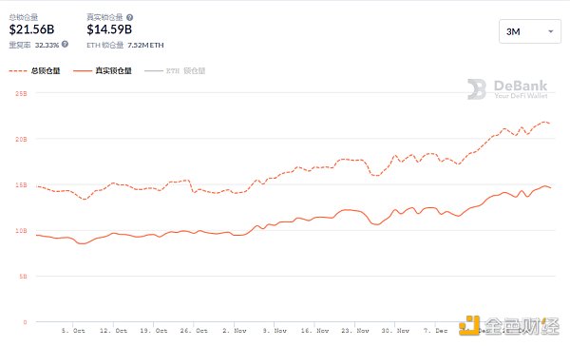The image size is (570, 346).
Task: Click the 金色财经 logo icon
Action: (469, 325)
